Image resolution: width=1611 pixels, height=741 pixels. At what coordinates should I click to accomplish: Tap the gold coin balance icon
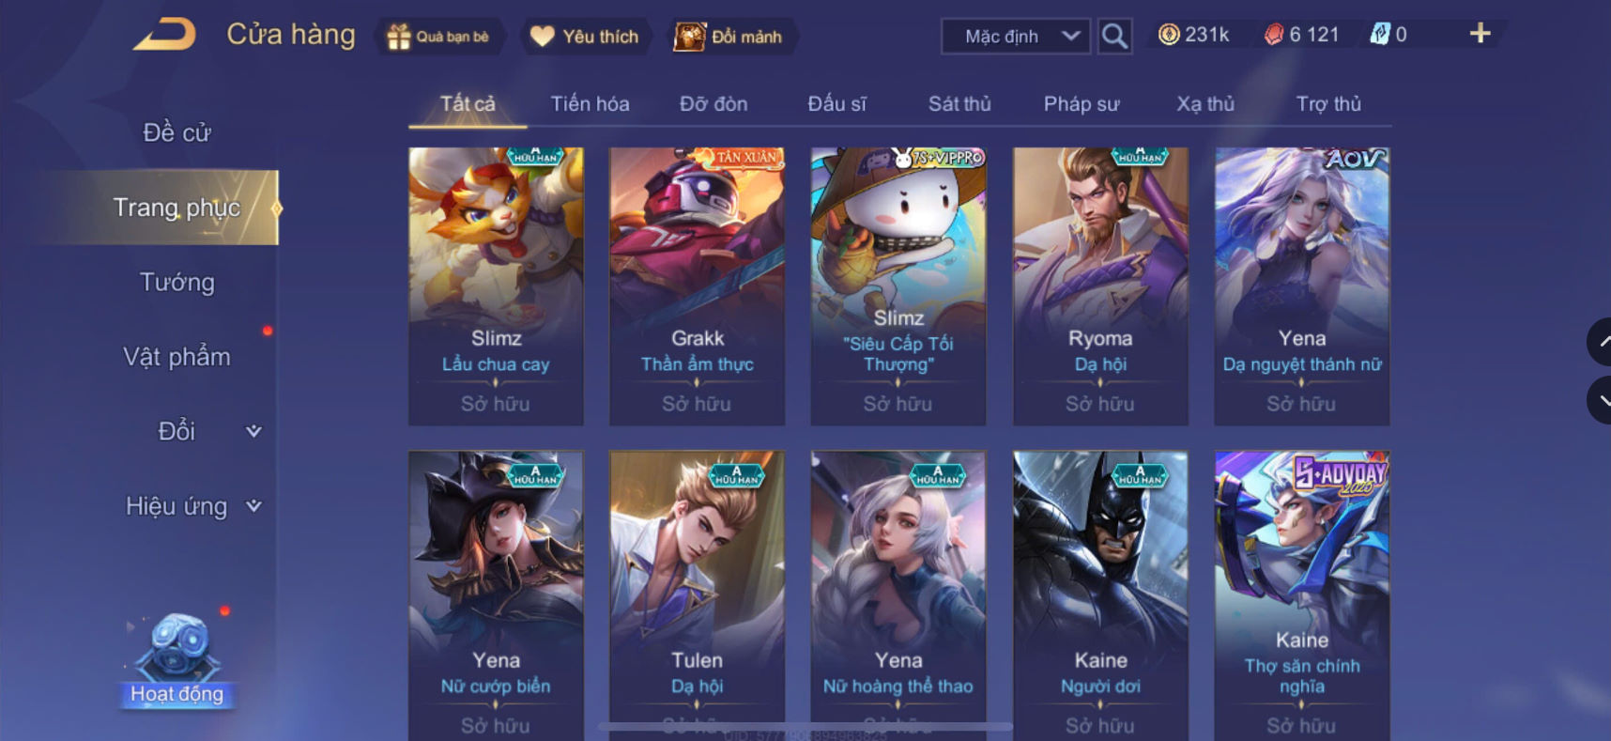coord(1169,35)
